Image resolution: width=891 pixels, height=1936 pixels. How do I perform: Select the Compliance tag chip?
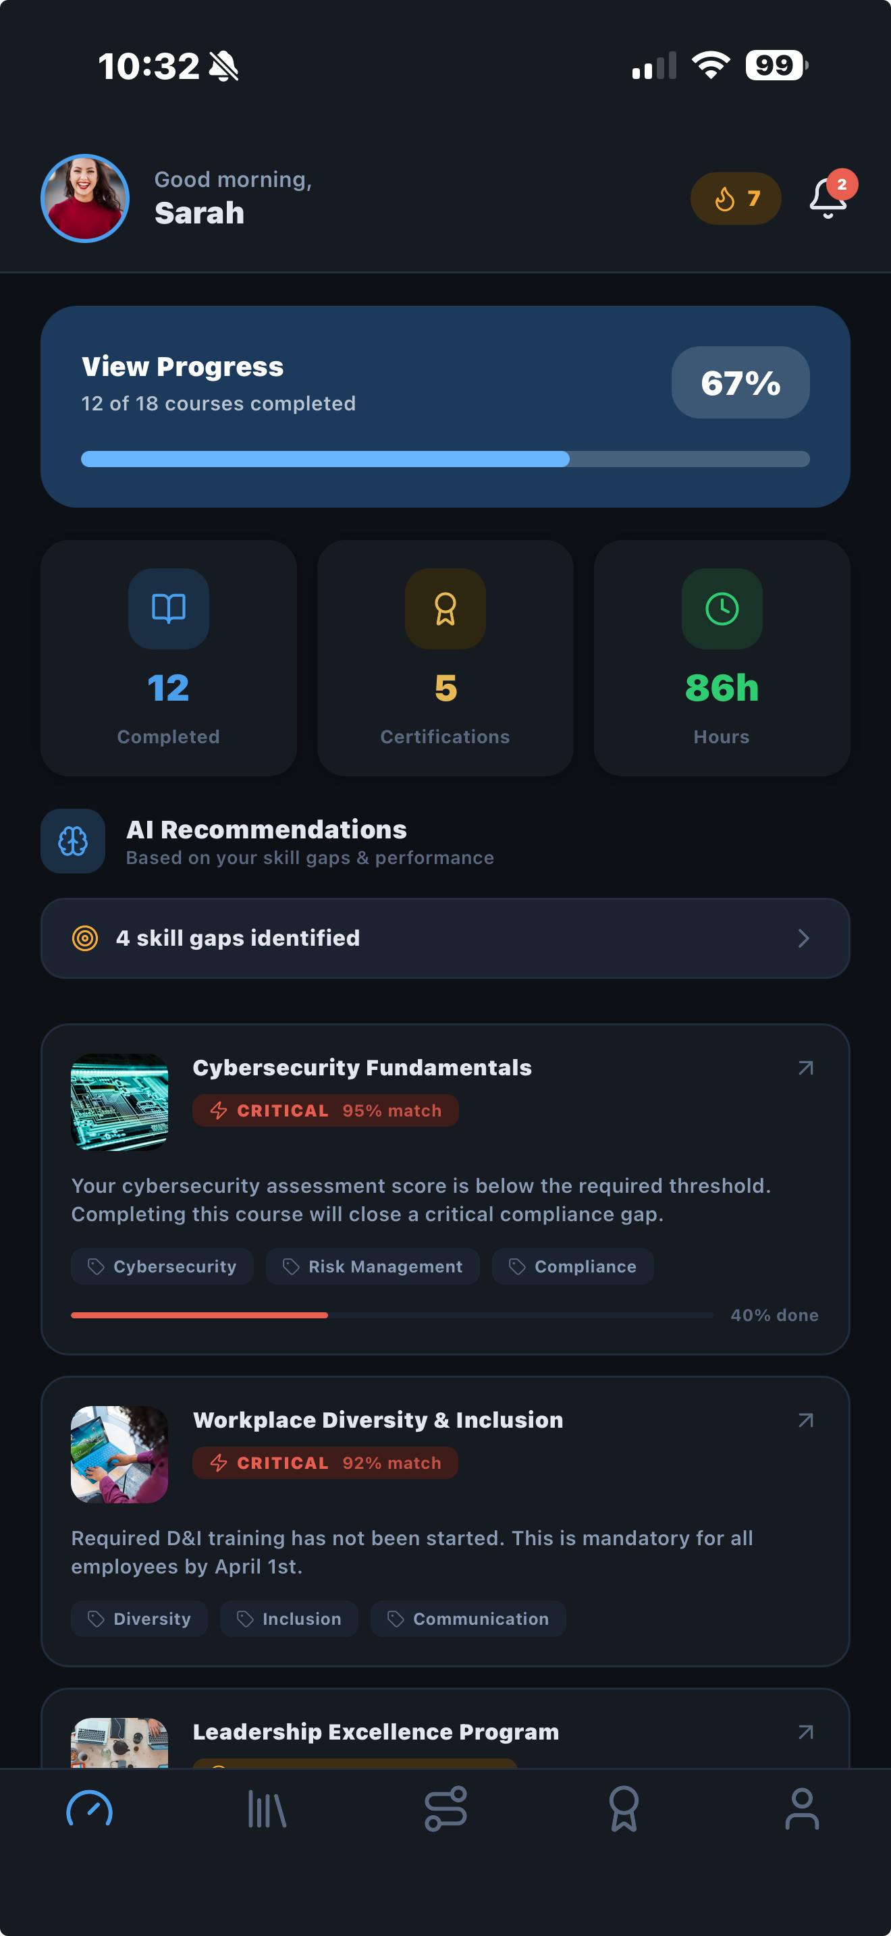pyautogui.click(x=572, y=1266)
